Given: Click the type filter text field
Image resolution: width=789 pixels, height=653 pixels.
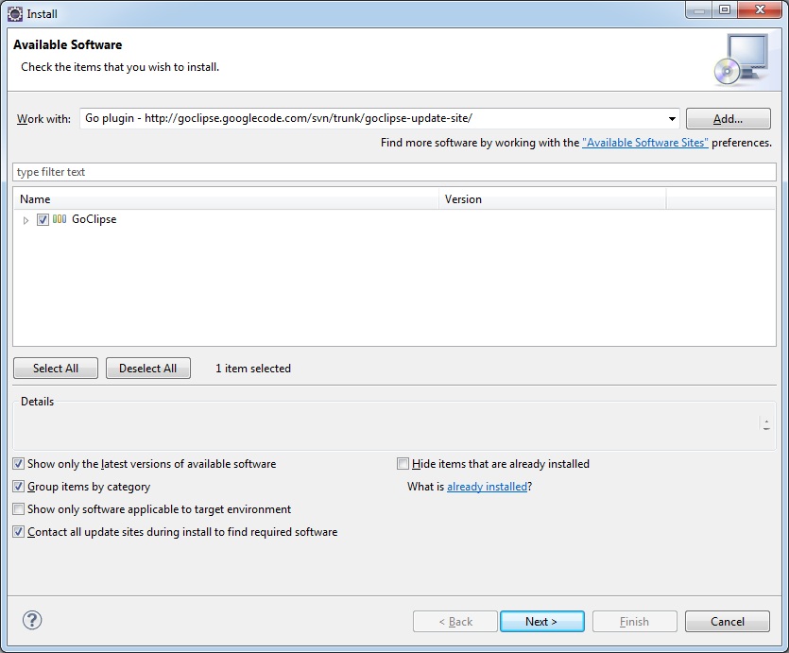Looking at the screenshot, I should (395, 172).
